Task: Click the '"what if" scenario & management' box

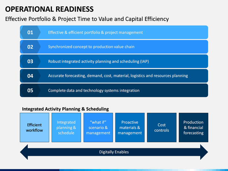Action: pos(98,128)
